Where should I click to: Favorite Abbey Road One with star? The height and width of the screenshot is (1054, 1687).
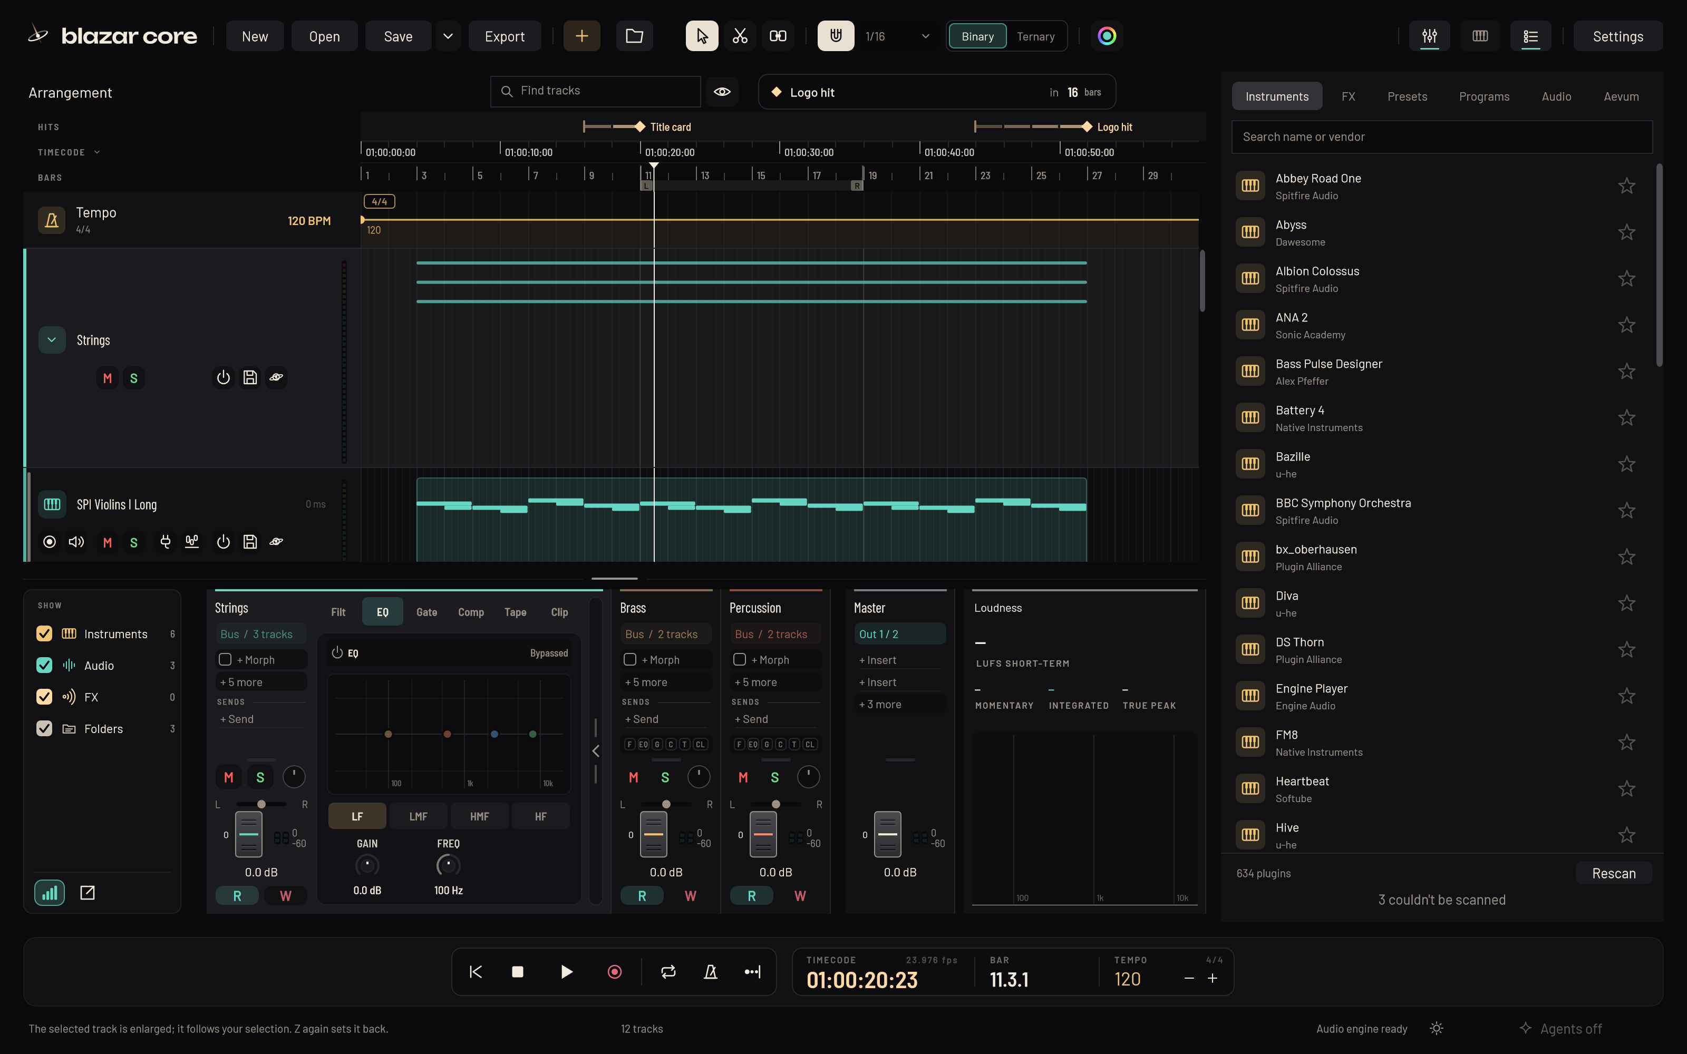point(1626,186)
